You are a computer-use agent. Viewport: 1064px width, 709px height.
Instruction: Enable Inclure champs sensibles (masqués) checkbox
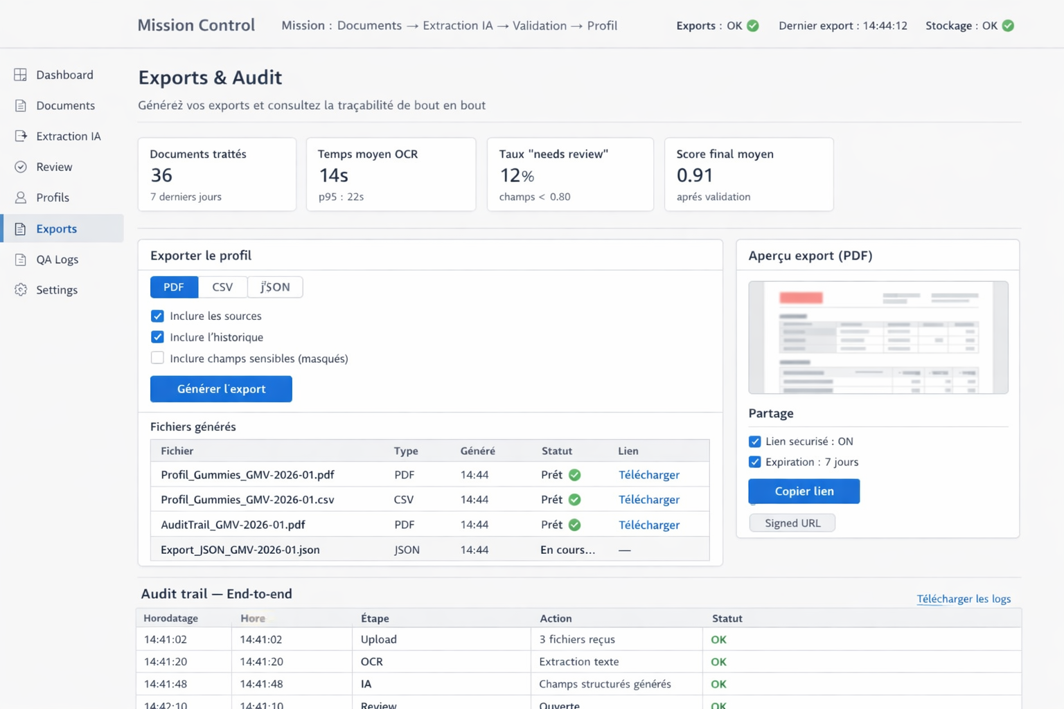[x=157, y=358]
